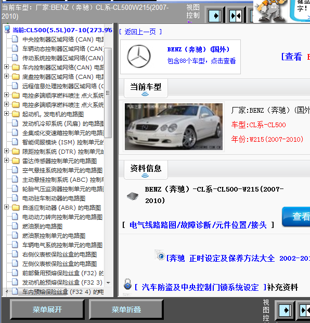Click folder icon of 底盘控制器区域网络 row
The width and height of the screenshot is (310, 323).
[15, 77]
